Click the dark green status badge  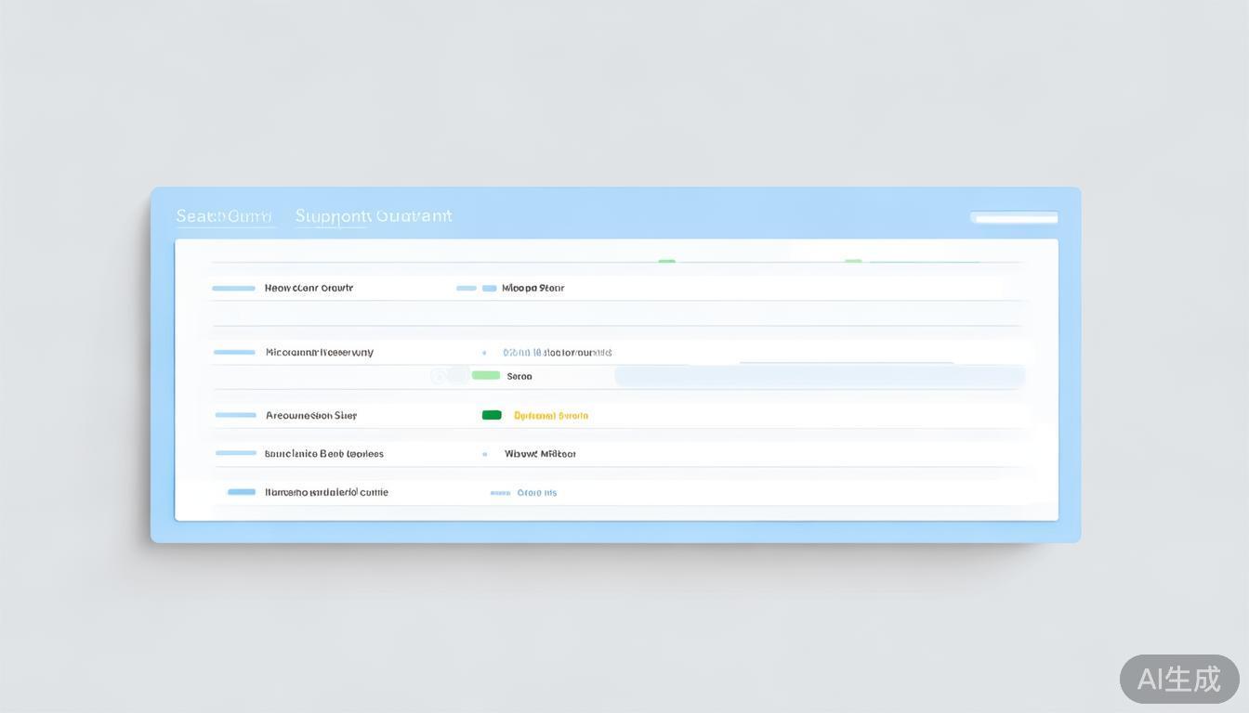coord(492,415)
